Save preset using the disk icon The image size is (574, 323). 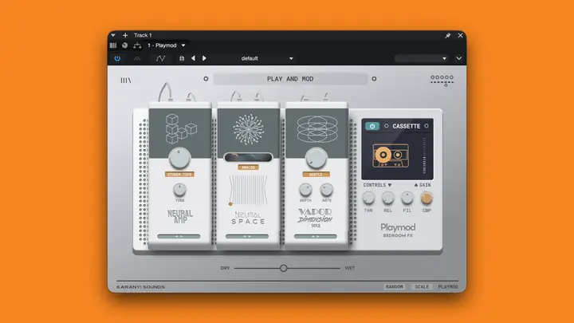tap(182, 58)
